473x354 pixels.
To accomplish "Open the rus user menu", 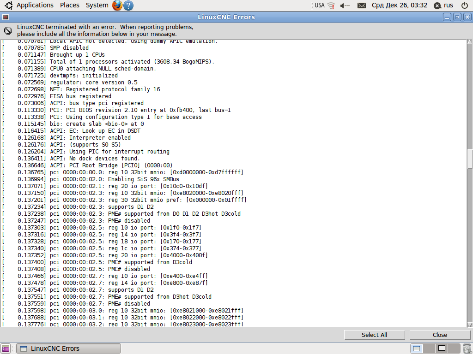I will (443, 5).
